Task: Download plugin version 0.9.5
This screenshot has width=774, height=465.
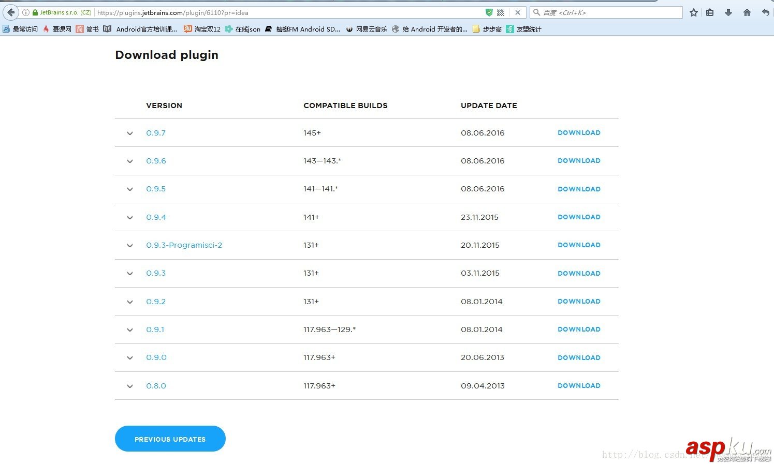Action: click(579, 189)
